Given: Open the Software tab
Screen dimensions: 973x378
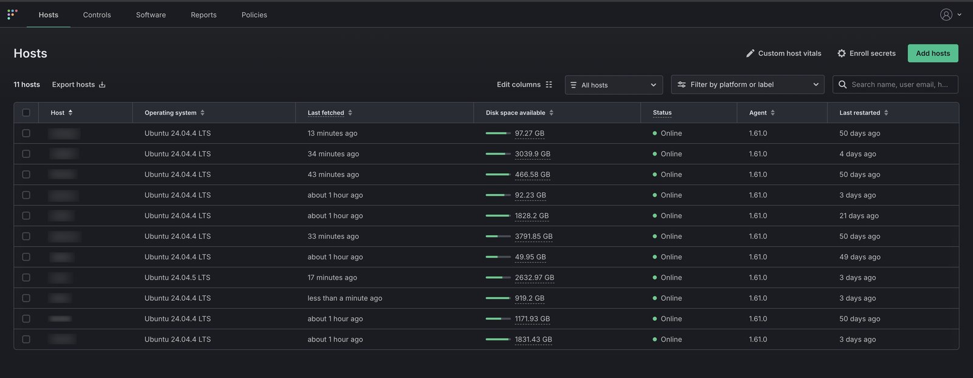Looking at the screenshot, I should click(x=151, y=15).
